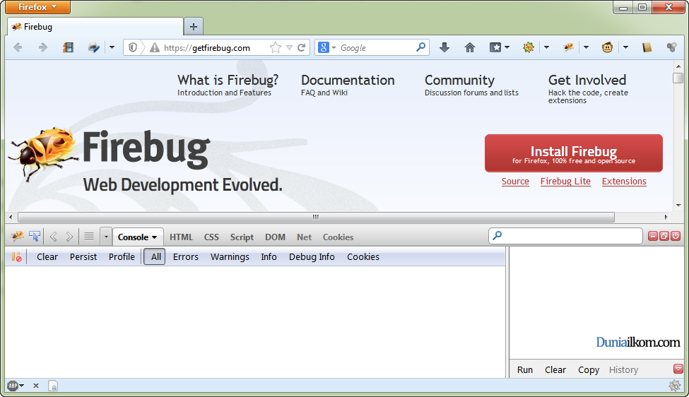Viewport: 689px width, 397px height.
Task: Toggle the command line lines icon
Action: pyautogui.click(x=89, y=237)
